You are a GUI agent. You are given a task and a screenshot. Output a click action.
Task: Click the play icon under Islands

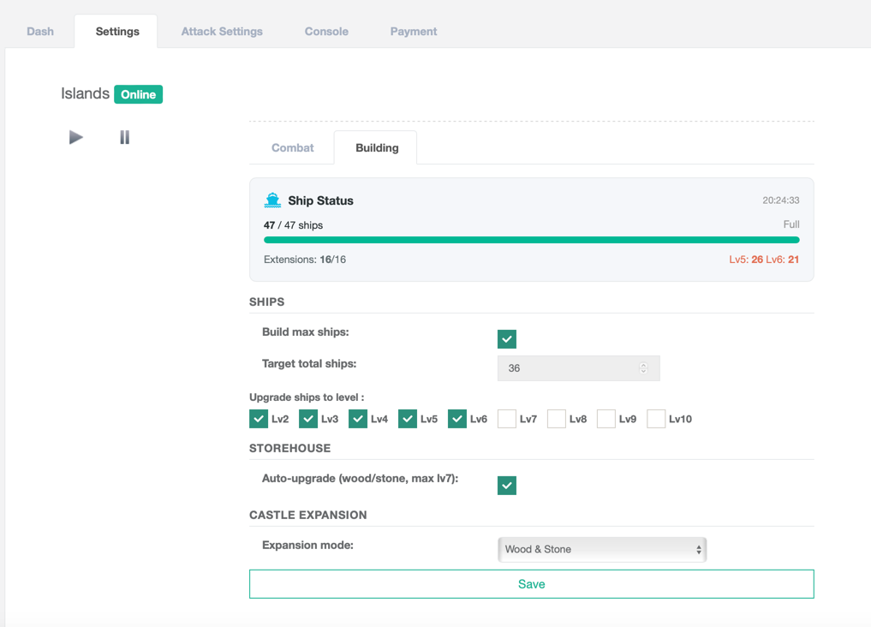click(76, 137)
